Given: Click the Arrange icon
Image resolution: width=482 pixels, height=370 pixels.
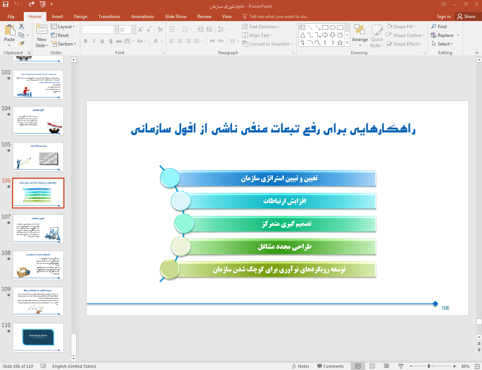Looking at the screenshot, I should click(360, 30).
